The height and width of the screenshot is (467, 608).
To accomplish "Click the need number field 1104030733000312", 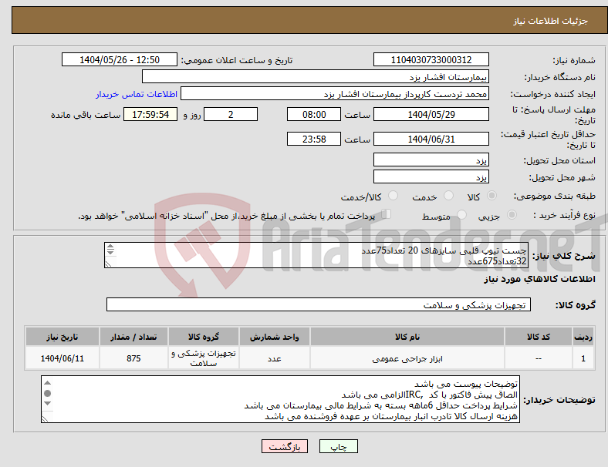I will (x=431, y=60).
